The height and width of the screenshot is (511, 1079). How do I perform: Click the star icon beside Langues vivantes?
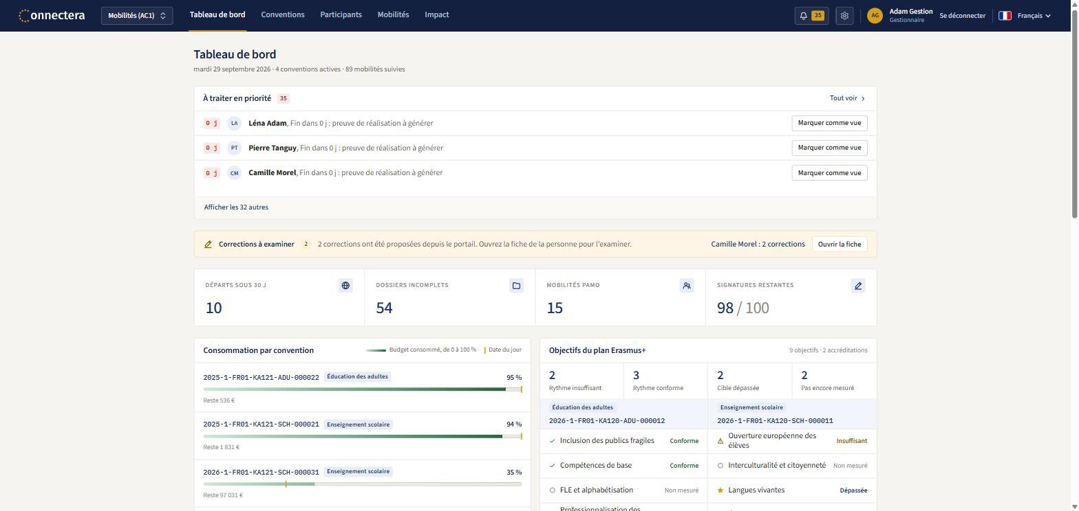[720, 490]
